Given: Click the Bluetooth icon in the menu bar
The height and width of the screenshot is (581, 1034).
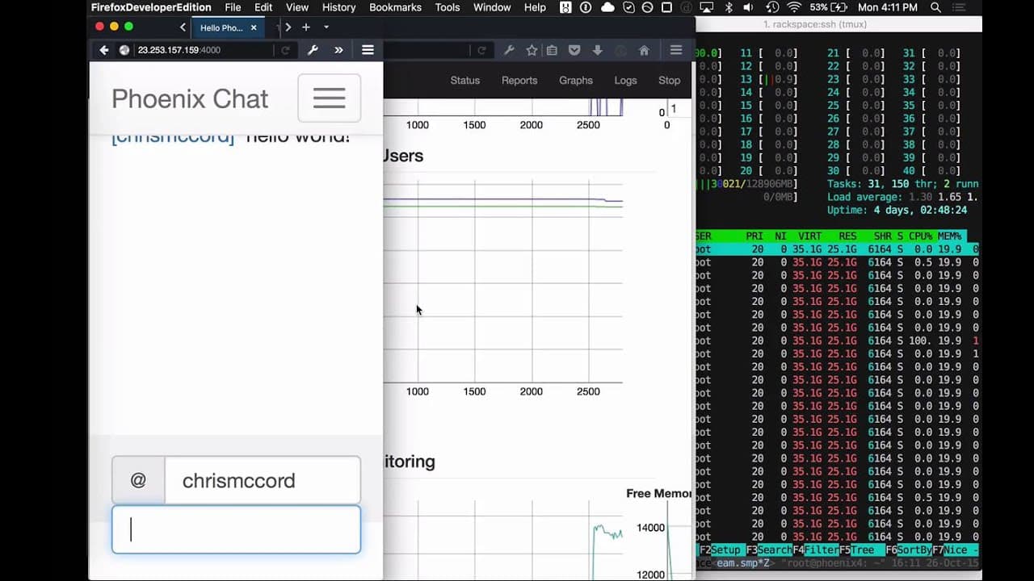Looking at the screenshot, I should click(x=728, y=7).
